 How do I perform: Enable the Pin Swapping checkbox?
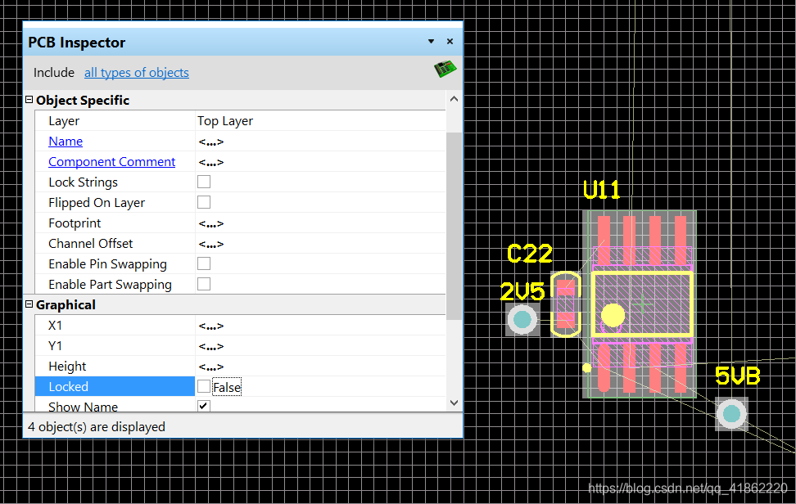click(204, 263)
